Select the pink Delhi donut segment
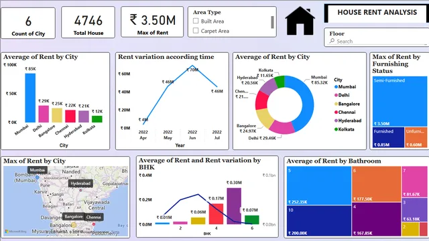429x241 pixels. (x=282, y=127)
